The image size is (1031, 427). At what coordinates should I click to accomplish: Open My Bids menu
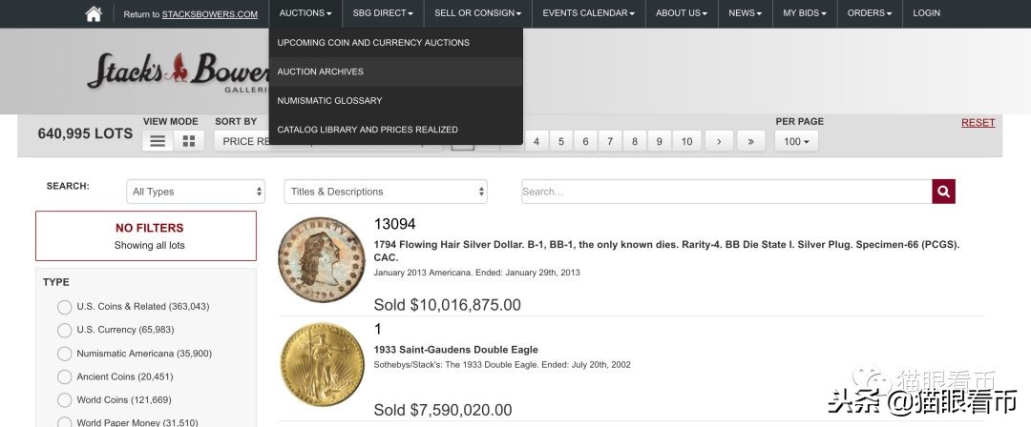pyautogui.click(x=805, y=13)
